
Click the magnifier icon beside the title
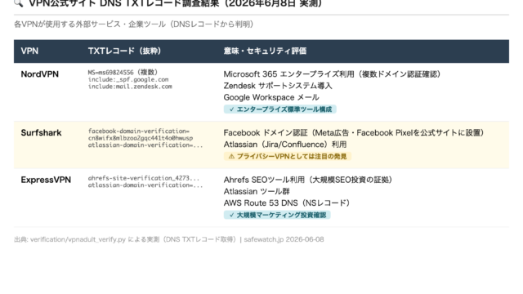[x=19, y=3]
